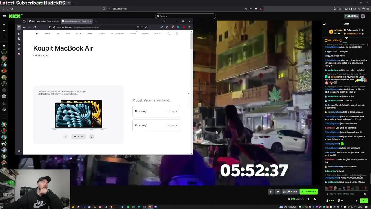Viewport: 371px width, 209px height.
Task: Expand the chat leaderboard arrow
Action: click(x=346, y=38)
